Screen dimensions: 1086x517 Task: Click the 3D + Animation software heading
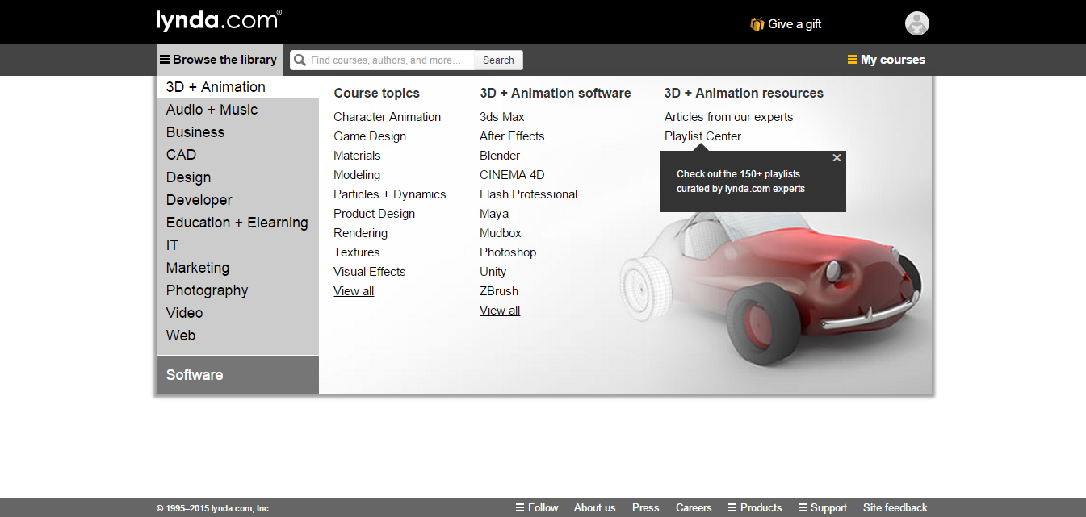[x=555, y=94]
